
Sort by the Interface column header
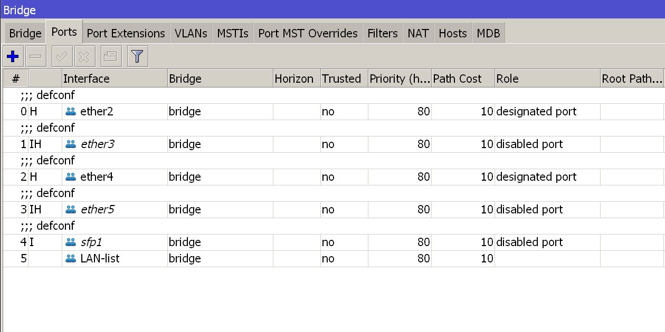coord(115,79)
